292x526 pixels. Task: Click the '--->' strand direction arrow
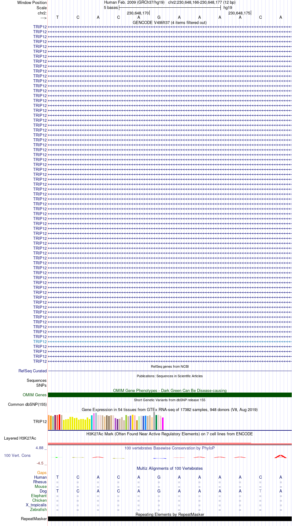tap(43, 18)
